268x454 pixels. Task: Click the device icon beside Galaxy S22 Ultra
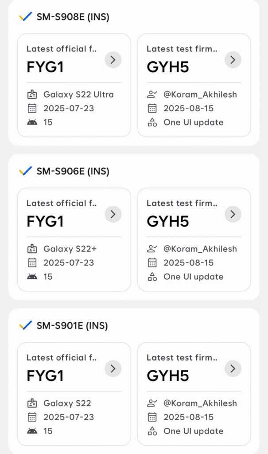pos(32,94)
